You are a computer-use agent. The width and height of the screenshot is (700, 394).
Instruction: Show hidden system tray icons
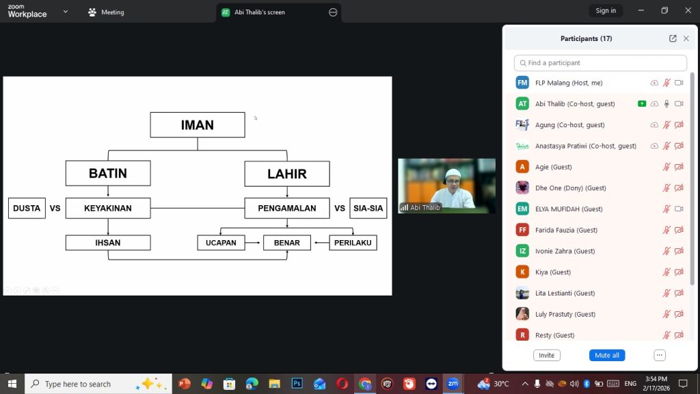point(525,384)
